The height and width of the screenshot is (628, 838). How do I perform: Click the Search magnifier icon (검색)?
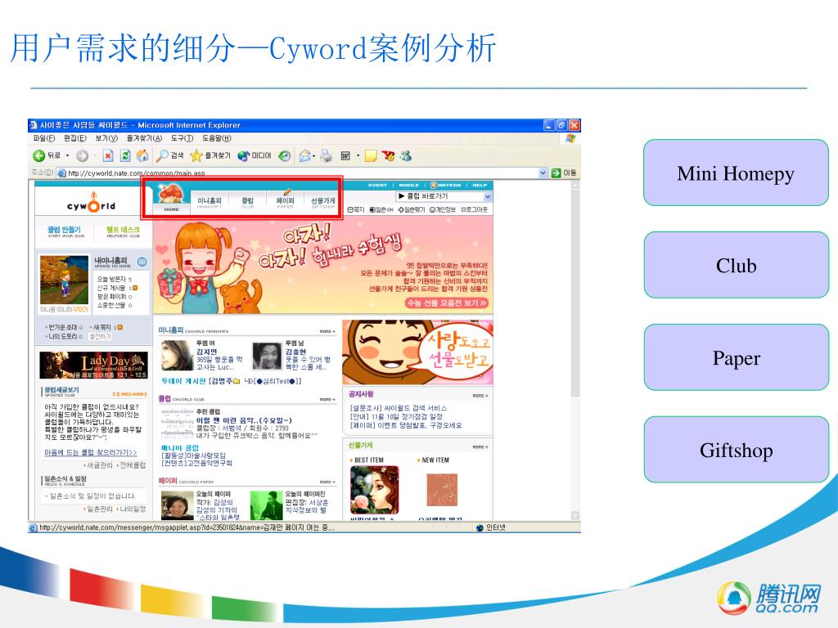[162, 155]
